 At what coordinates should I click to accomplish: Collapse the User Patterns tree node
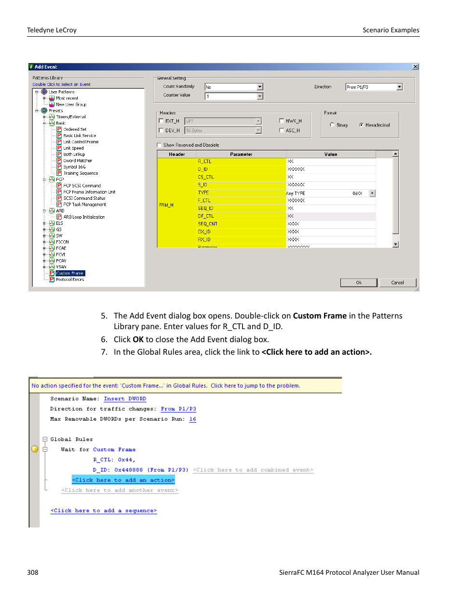[x=37, y=92]
